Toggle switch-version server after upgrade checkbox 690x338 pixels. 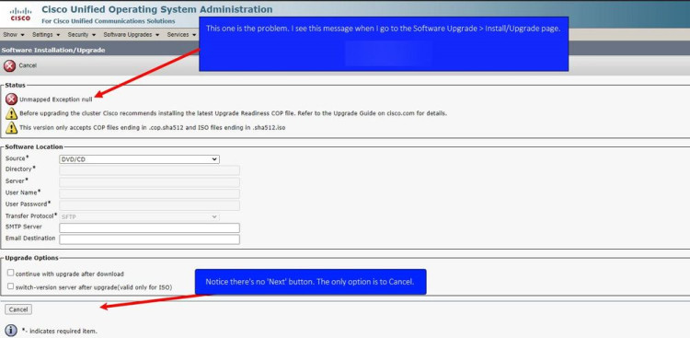(x=10, y=286)
